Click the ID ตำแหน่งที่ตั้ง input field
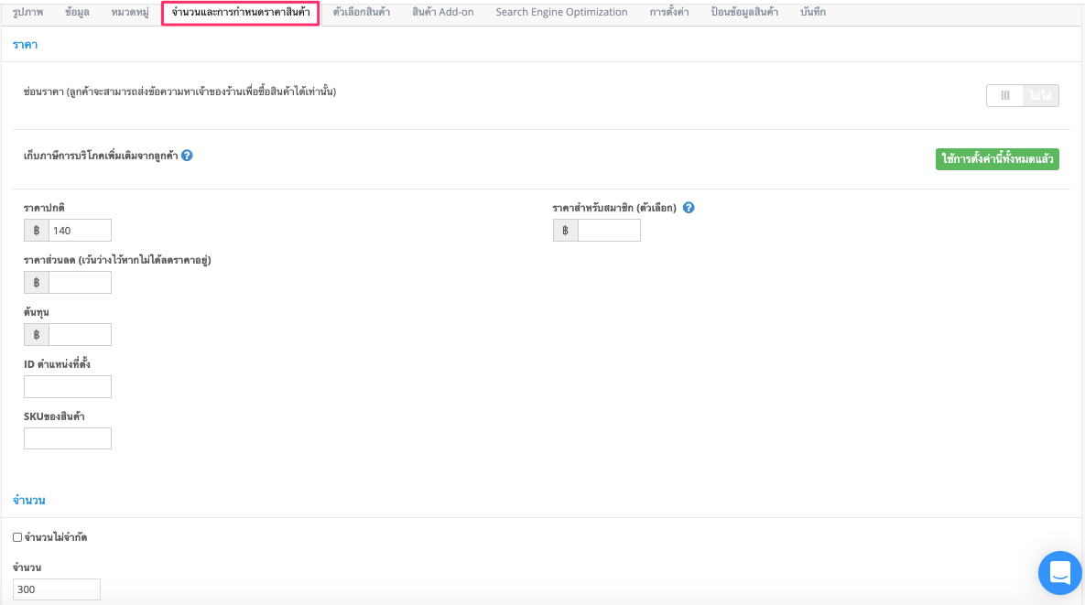This screenshot has width=1085, height=605. coord(68,386)
